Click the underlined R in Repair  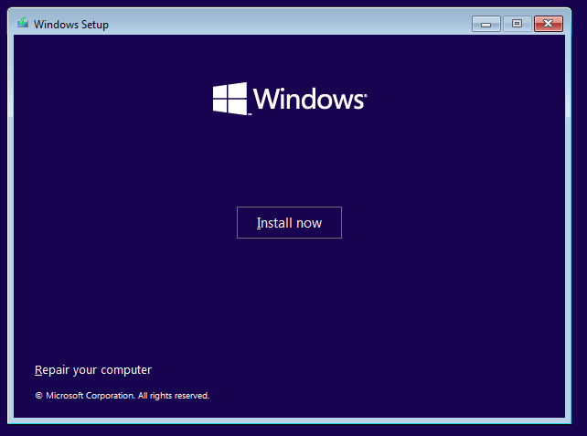click(38, 370)
